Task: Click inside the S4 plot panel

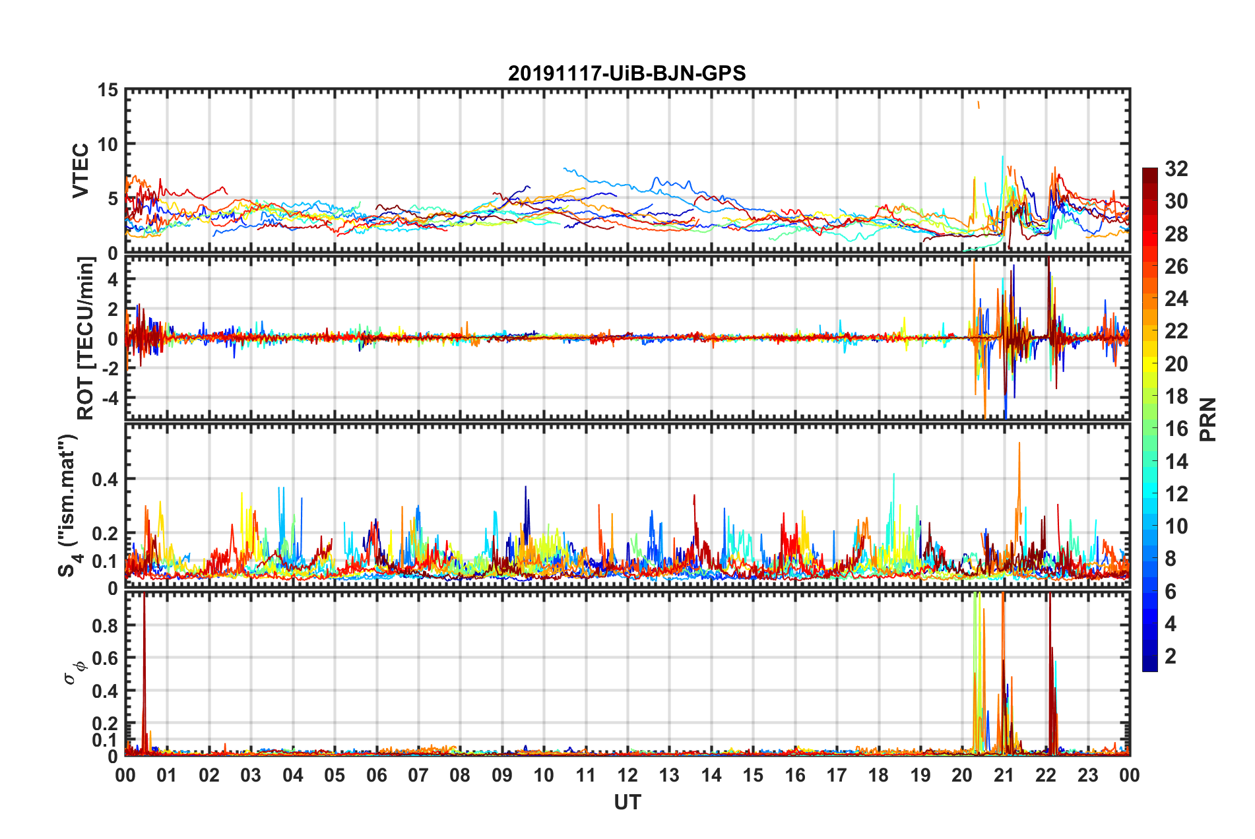Action: [627, 505]
